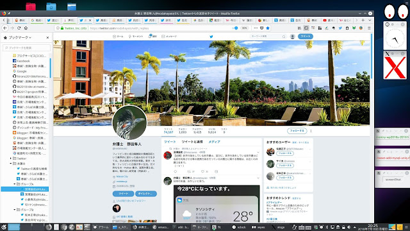
Task: Click the bird profile avatar picture
Action: pos(129,123)
